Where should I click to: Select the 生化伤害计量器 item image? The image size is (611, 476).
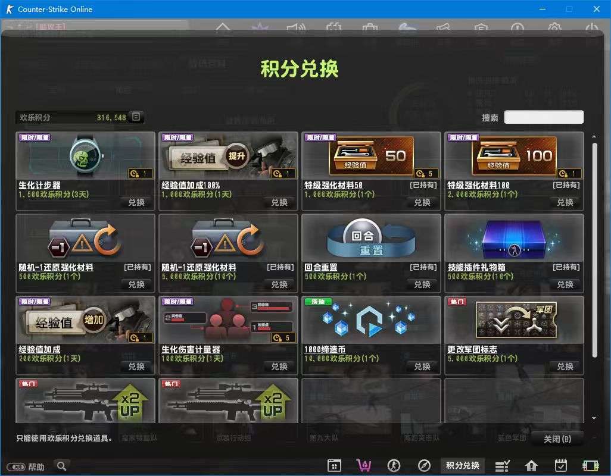point(228,320)
